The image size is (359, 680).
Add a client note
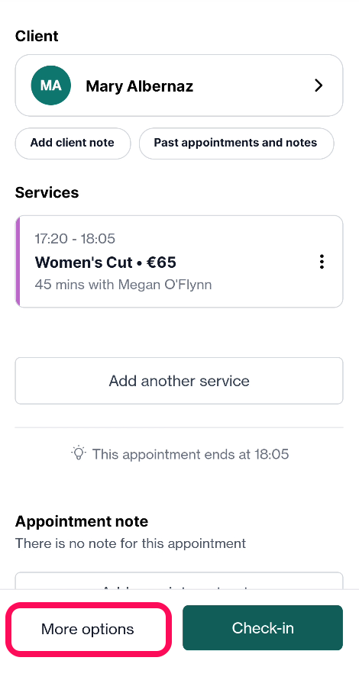(73, 143)
